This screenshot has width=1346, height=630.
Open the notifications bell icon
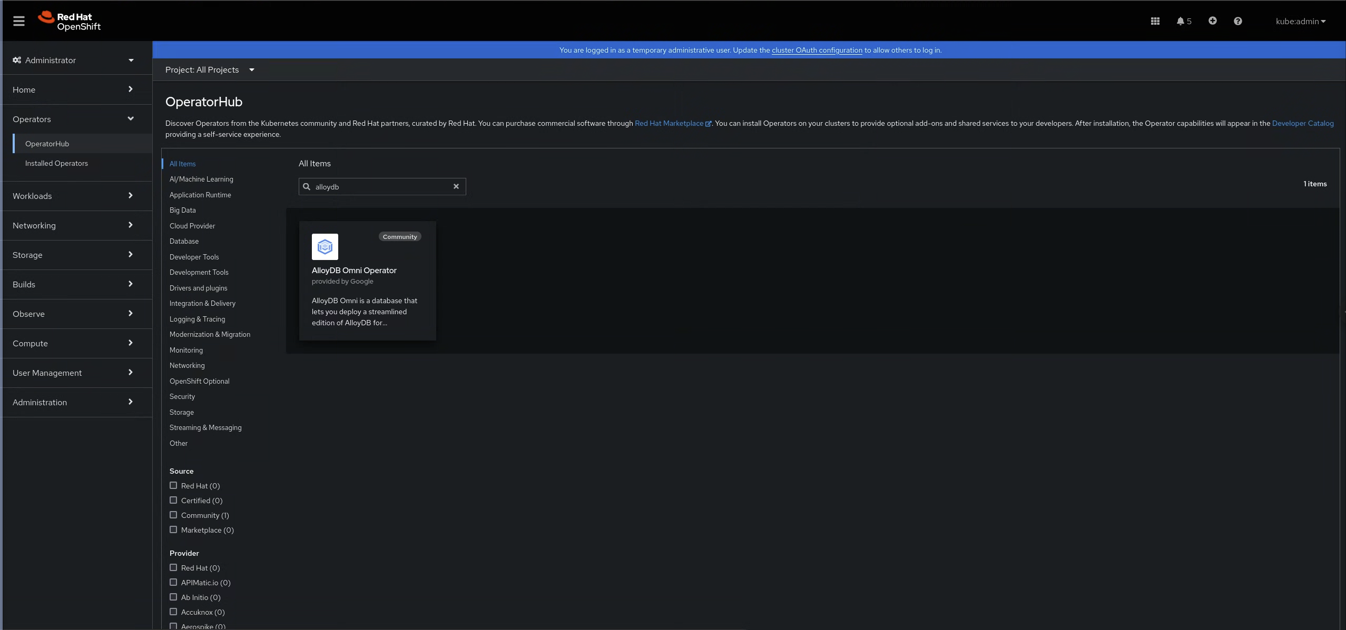tap(1180, 21)
